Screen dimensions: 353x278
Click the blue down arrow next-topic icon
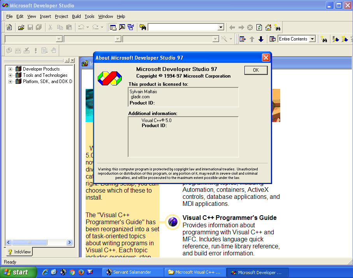pyautogui.click(x=261, y=39)
